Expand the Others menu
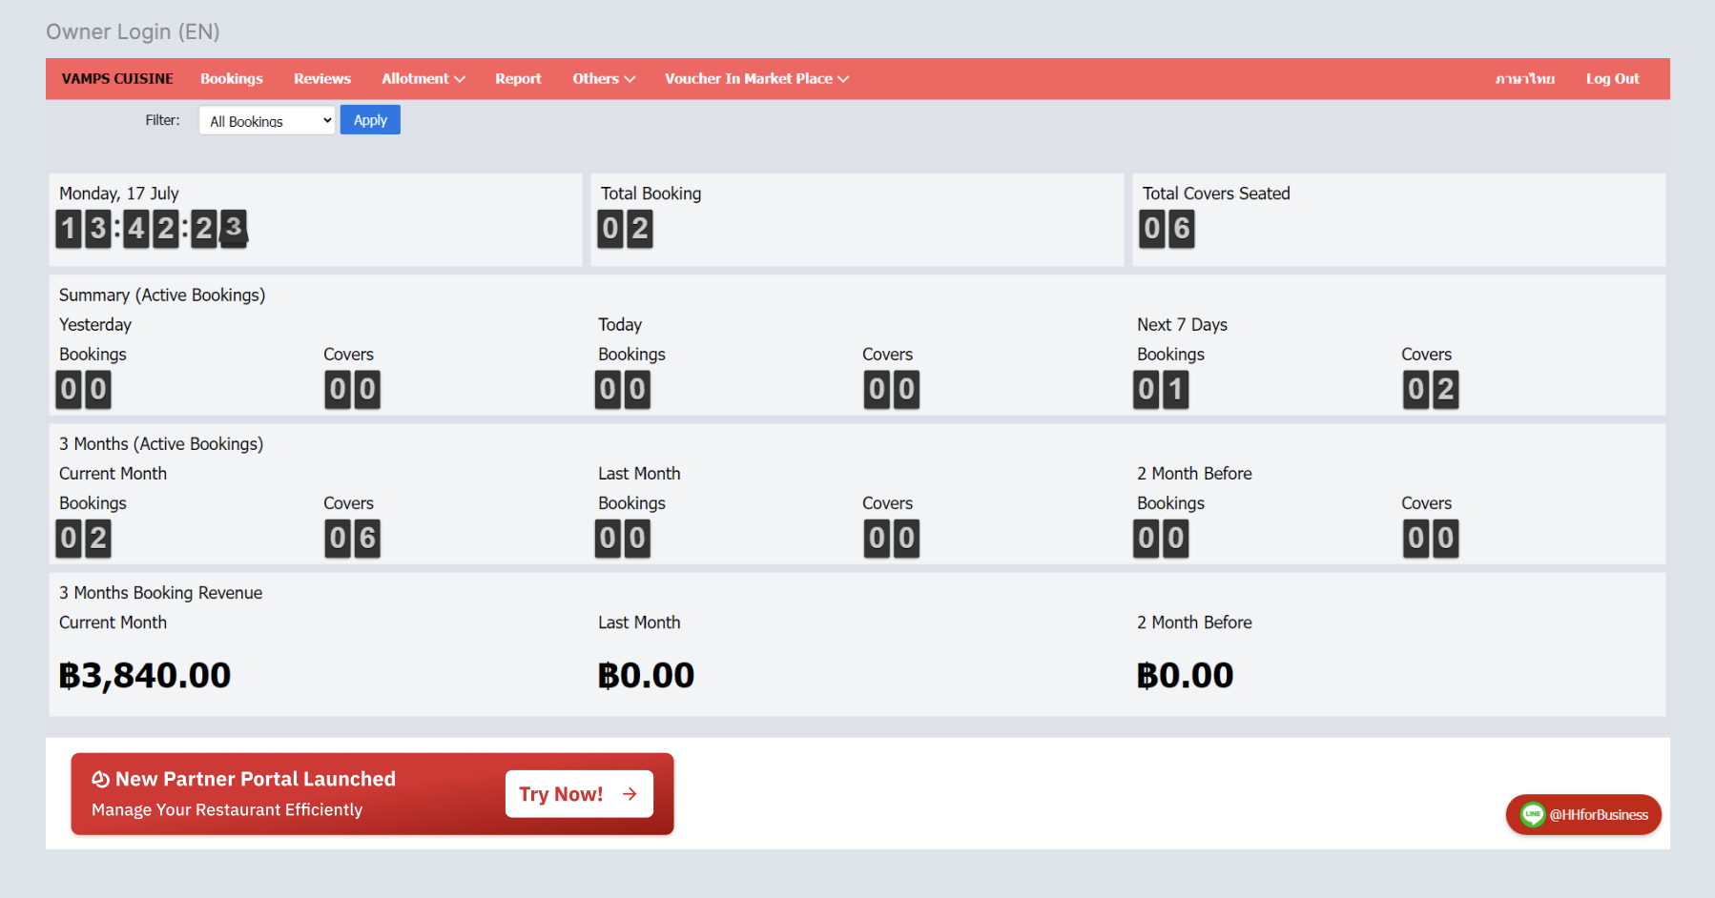Screen dimensions: 1715x898 click(x=603, y=79)
